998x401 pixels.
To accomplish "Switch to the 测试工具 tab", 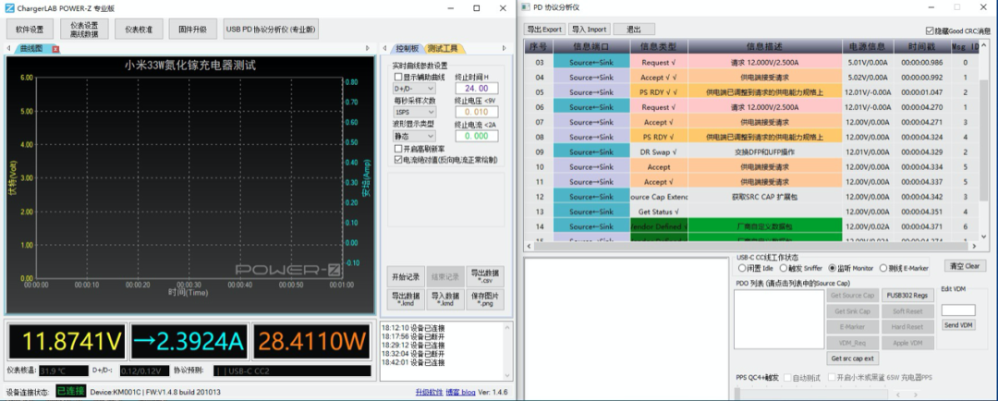I will (x=444, y=48).
